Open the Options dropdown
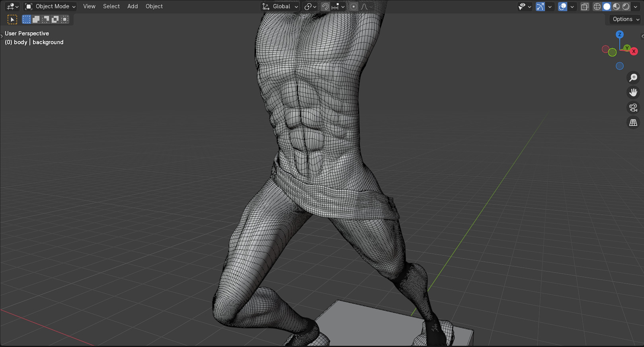This screenshot has height=347, width=644. 626,19
